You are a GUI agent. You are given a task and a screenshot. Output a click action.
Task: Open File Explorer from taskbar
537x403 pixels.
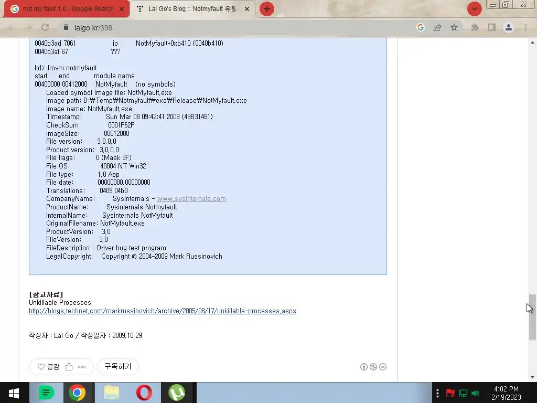(111, 393)
